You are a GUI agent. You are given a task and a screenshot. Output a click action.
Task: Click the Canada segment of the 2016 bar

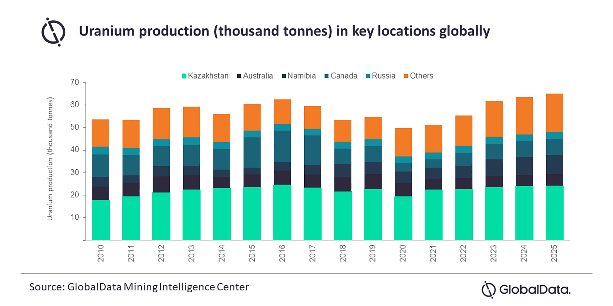(282, 146)
